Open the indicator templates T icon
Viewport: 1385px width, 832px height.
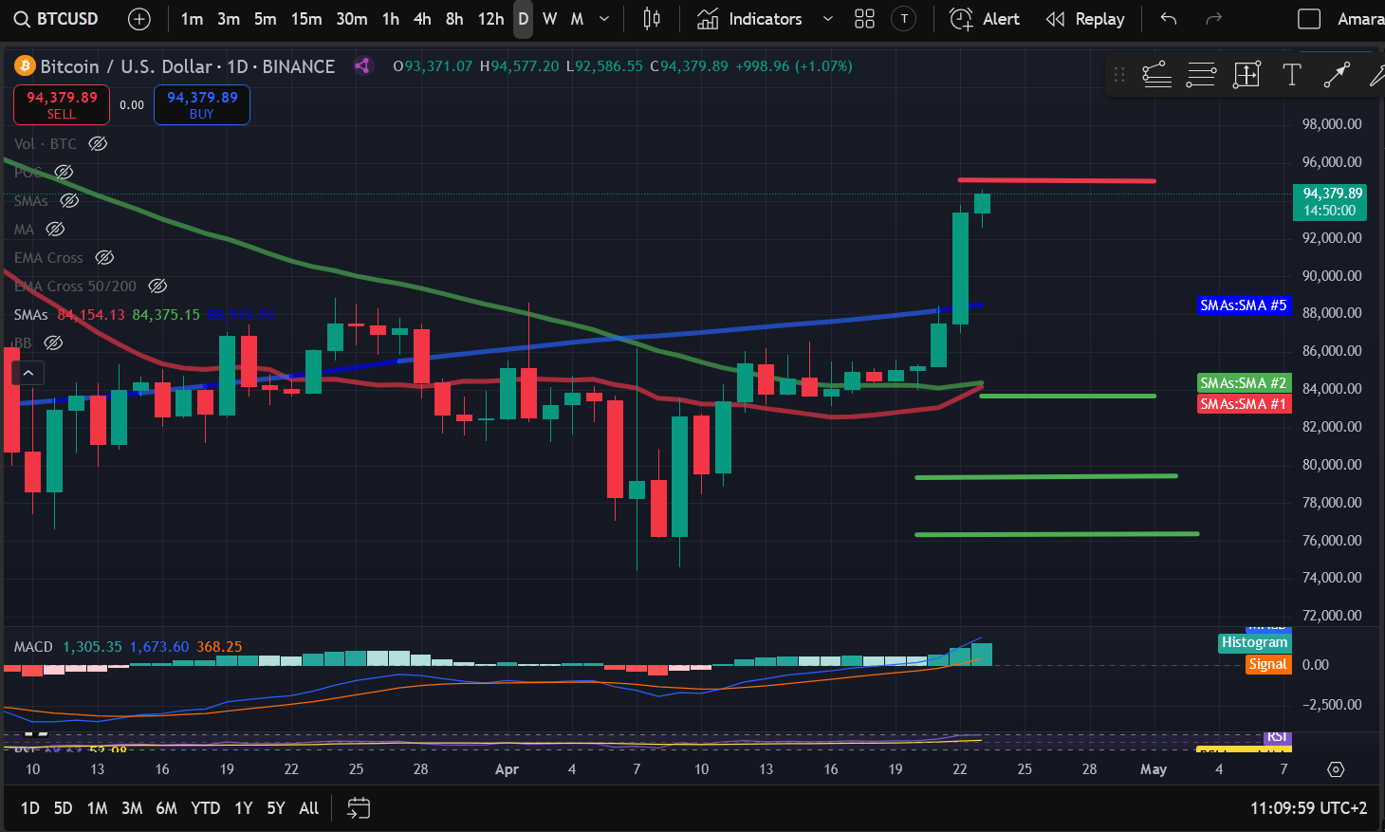tap(904, 19)
